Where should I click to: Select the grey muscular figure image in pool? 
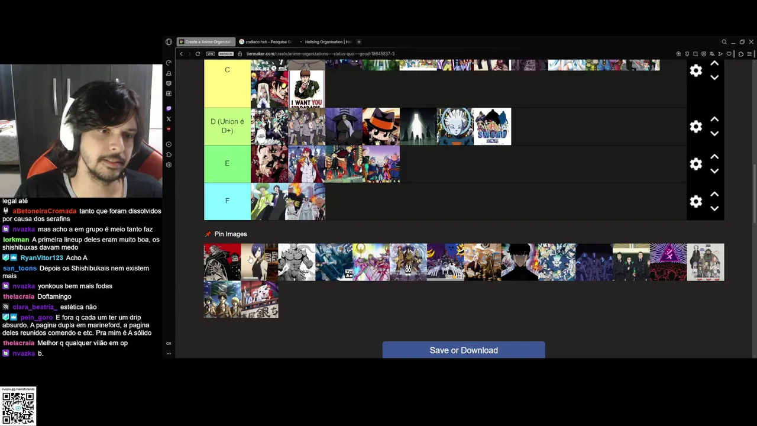click(297, 262)
